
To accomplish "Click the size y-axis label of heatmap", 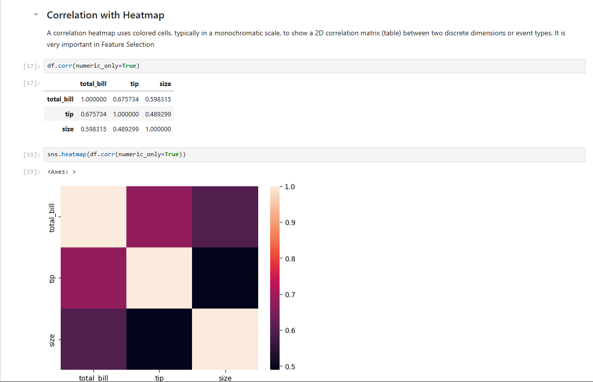I will 52,340.
